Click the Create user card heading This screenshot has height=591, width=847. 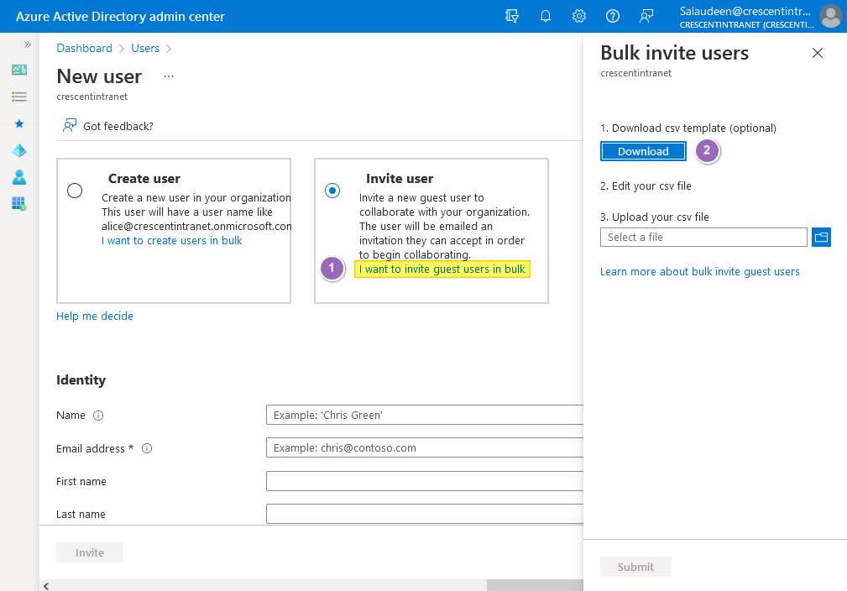tap(144, 178)
